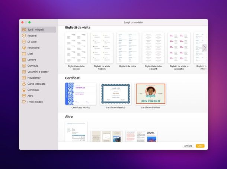Click the yellow Crea button
The image size is (227, 169).
(200, 146)
